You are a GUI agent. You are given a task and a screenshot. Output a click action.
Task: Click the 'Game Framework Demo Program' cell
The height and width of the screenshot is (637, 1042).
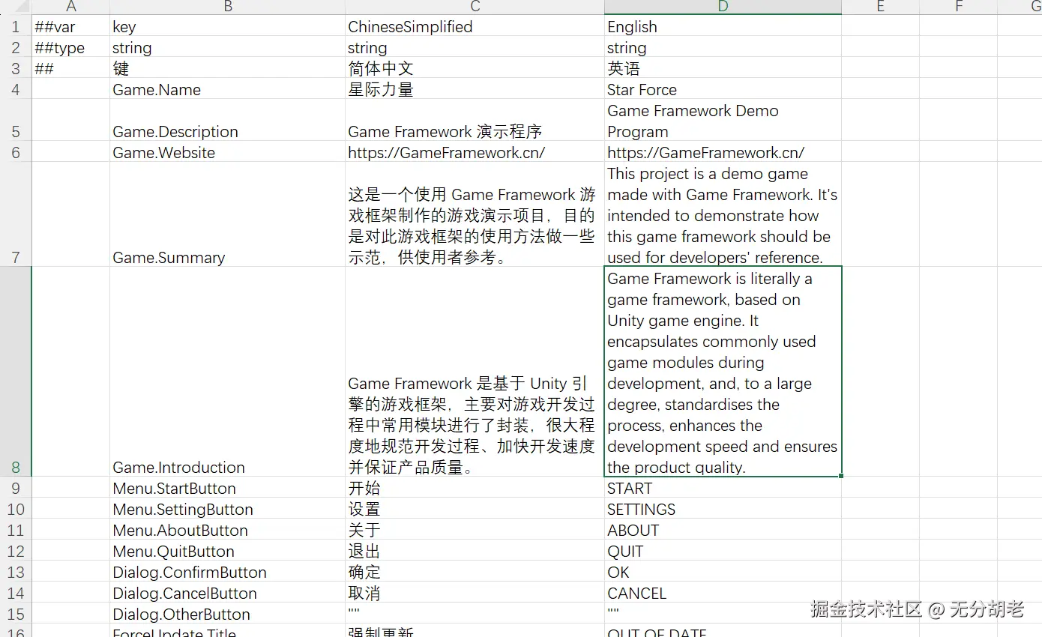click(x=723, y=120)
